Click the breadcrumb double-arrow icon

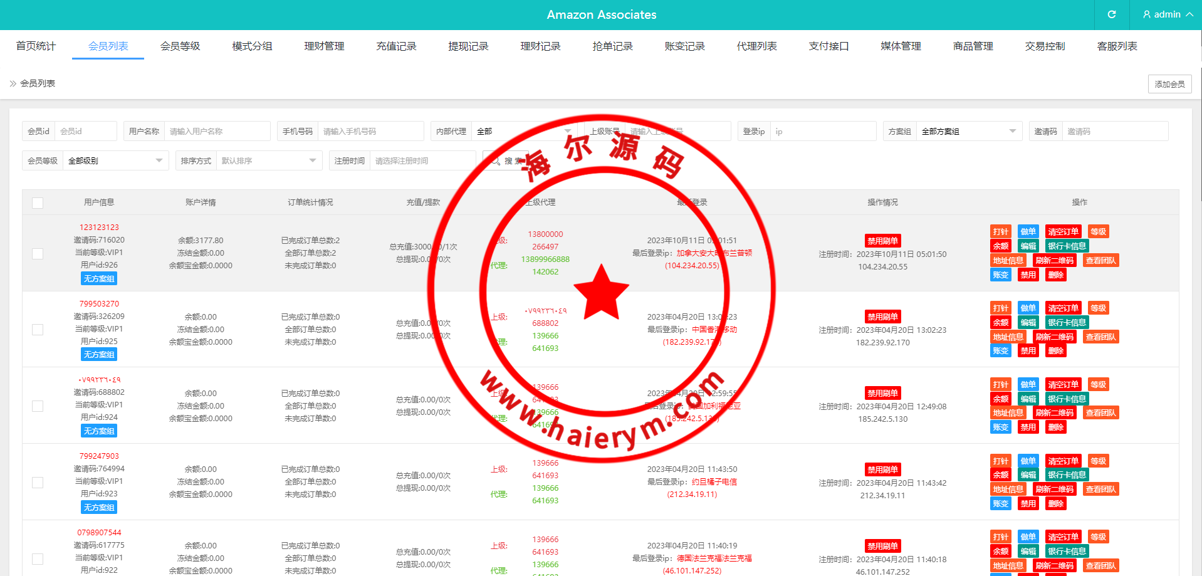click(x=13, y=83)
